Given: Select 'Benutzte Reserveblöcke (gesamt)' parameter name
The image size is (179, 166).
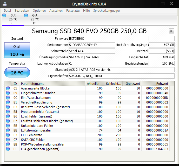Looking at the screenshot, I should (x=45, y=107).
